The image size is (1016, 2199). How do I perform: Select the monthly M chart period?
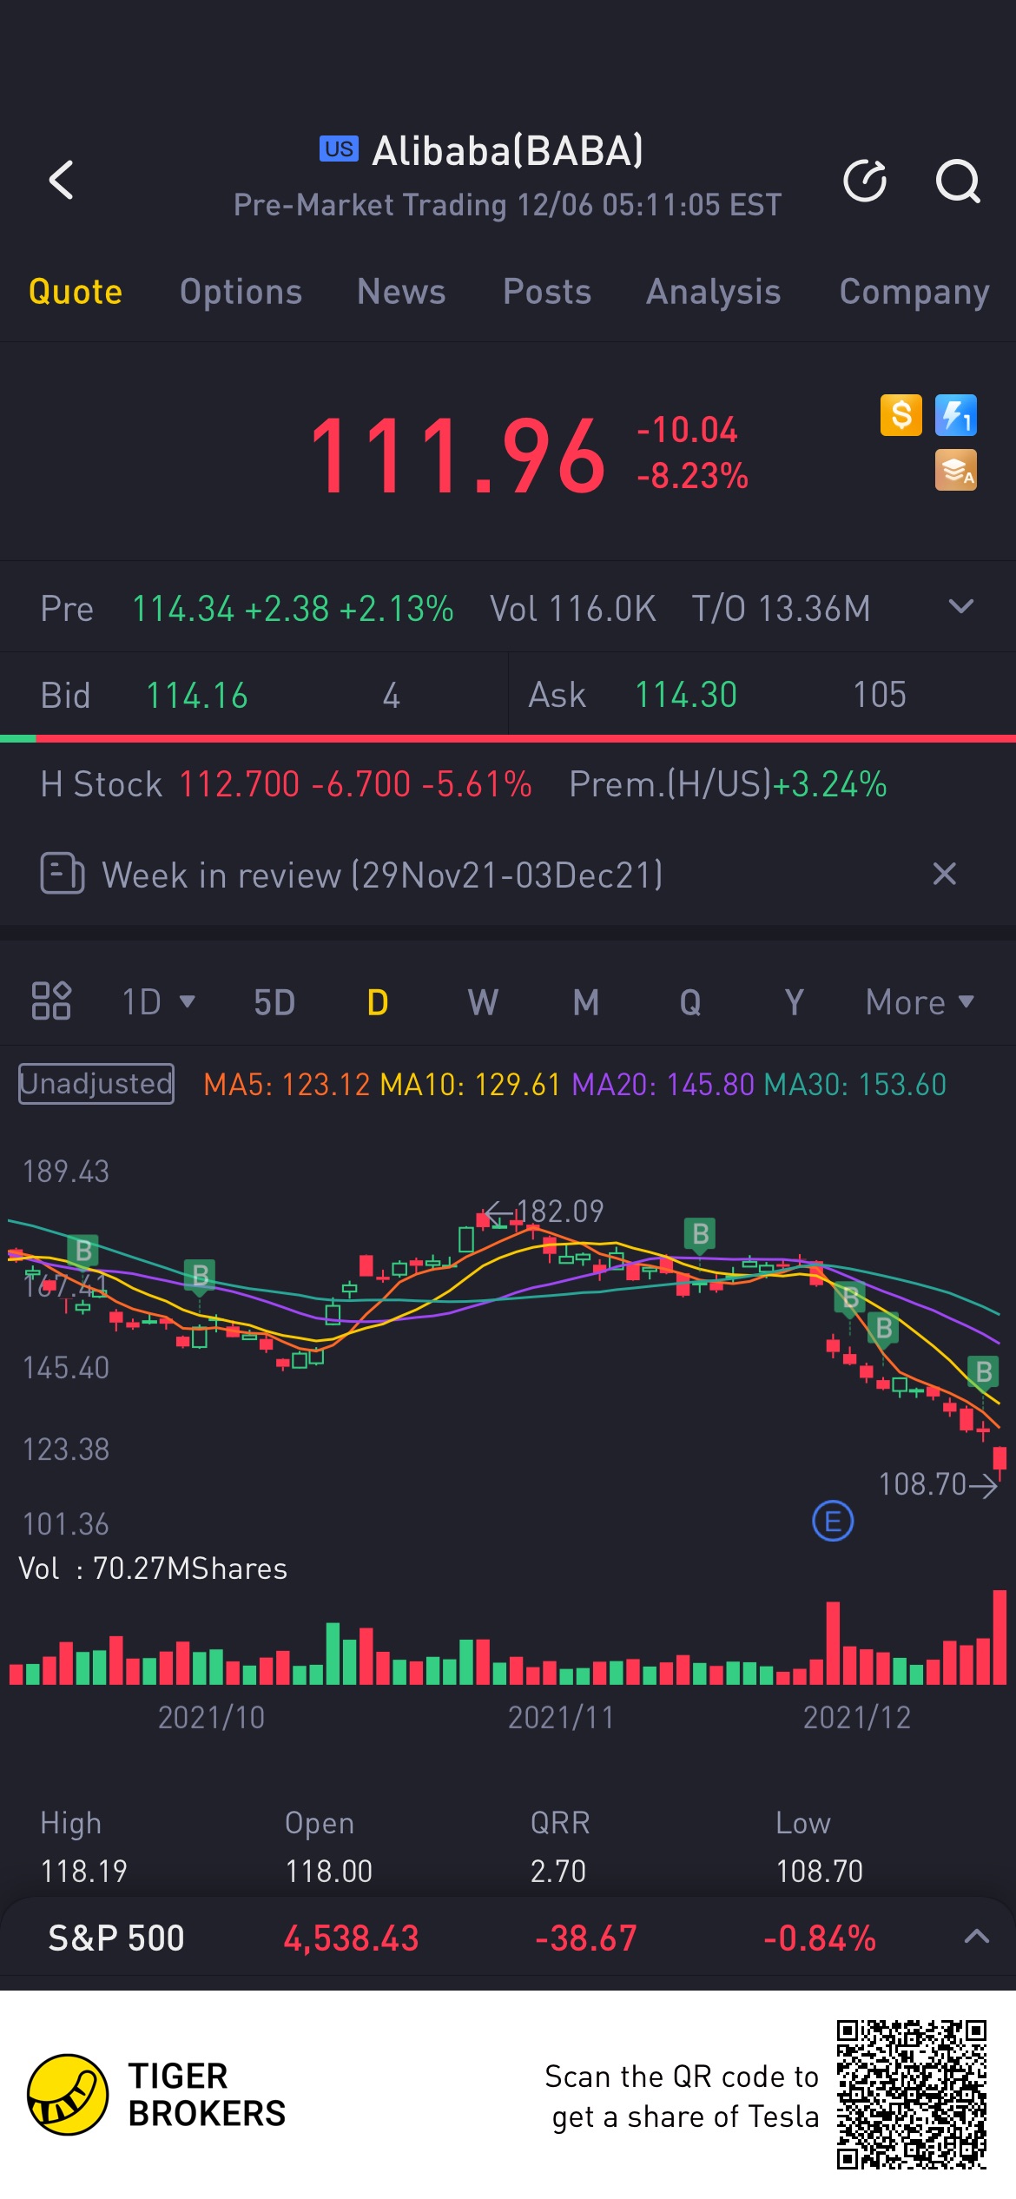tap(586, 1002)
